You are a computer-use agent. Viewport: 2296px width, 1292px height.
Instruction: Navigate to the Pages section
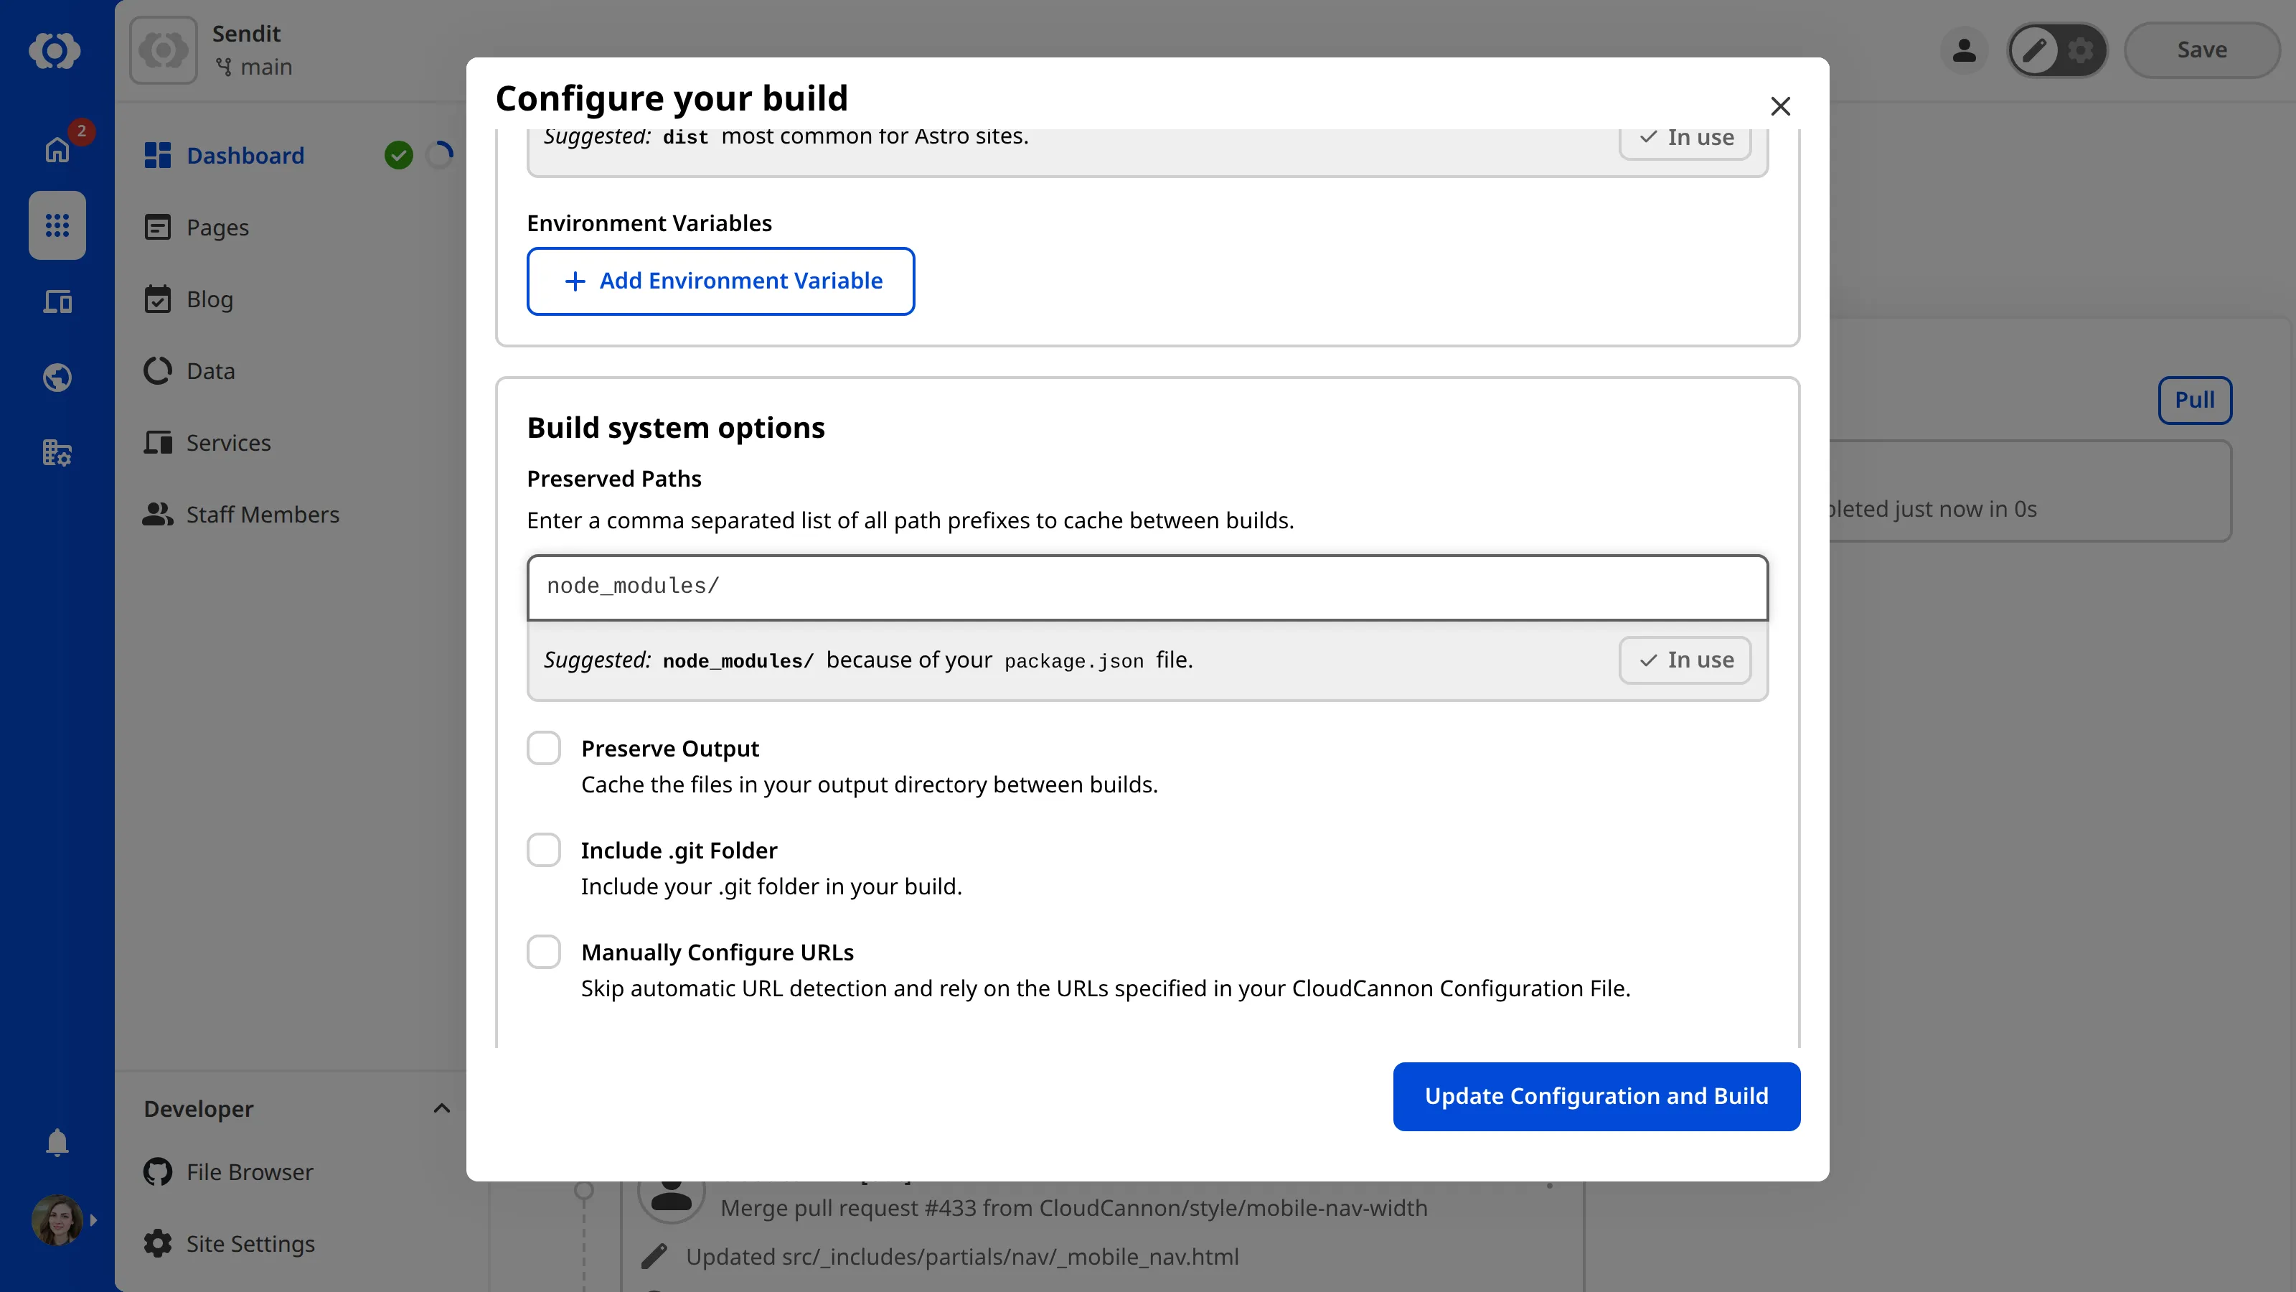217,227
